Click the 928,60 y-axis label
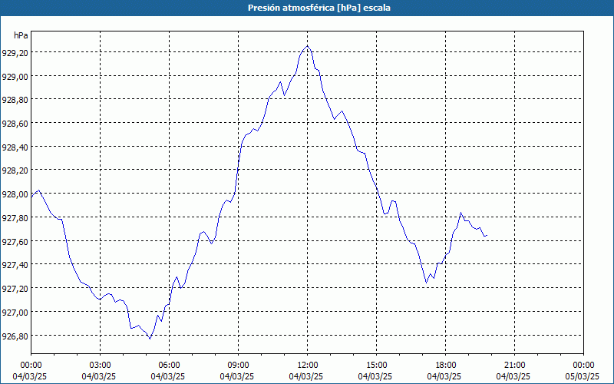 [x=15, y=123]
